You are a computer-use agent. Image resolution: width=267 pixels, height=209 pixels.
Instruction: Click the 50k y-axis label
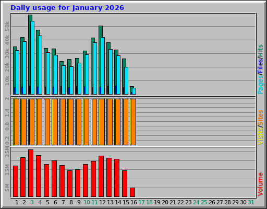click(x=7, y=26)
